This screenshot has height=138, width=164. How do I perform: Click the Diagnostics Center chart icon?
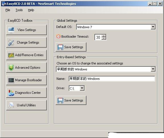point(11,93)
